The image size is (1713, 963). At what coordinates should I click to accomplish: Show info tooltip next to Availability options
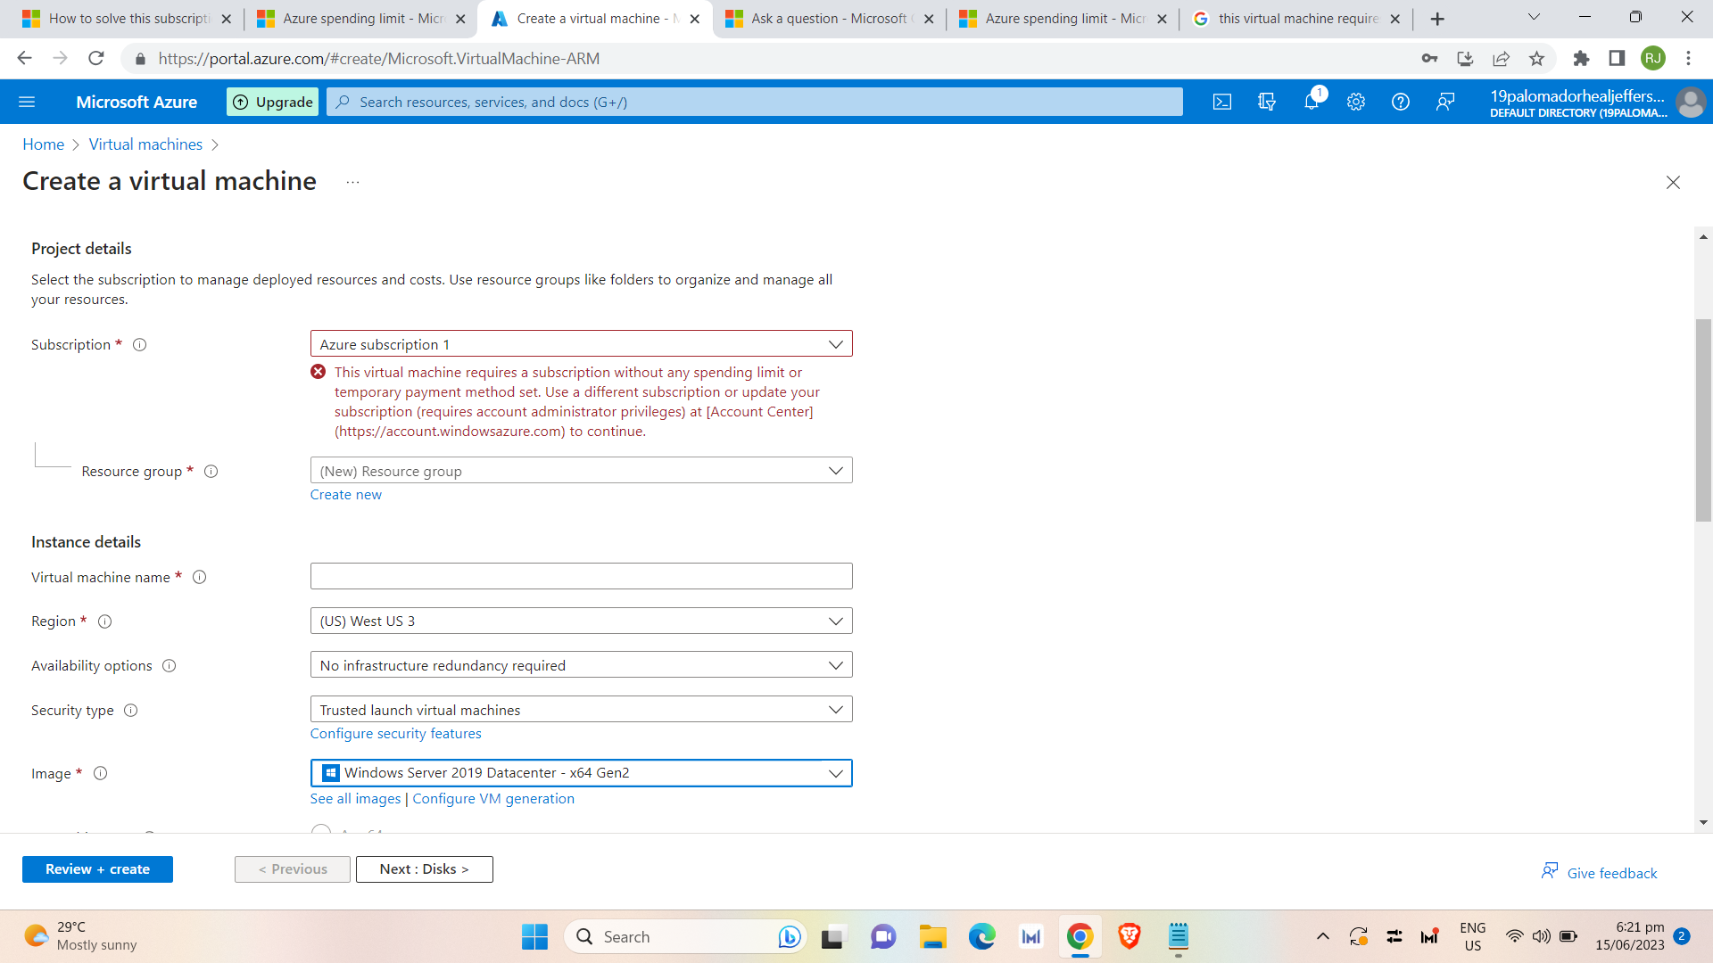[x=170, y=666]
